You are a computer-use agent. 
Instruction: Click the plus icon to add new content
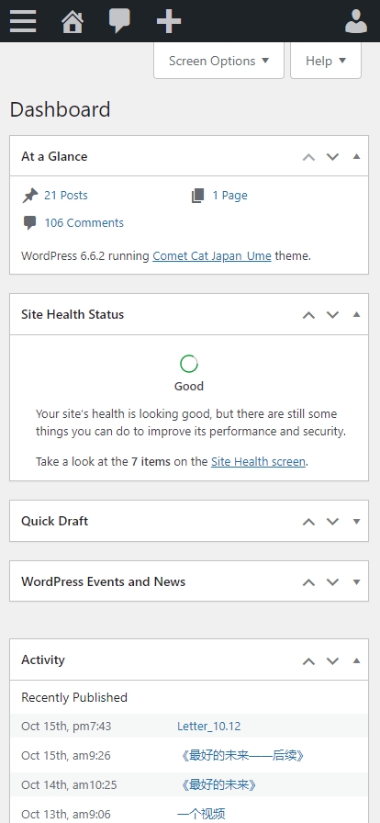[x=169, y=21]
